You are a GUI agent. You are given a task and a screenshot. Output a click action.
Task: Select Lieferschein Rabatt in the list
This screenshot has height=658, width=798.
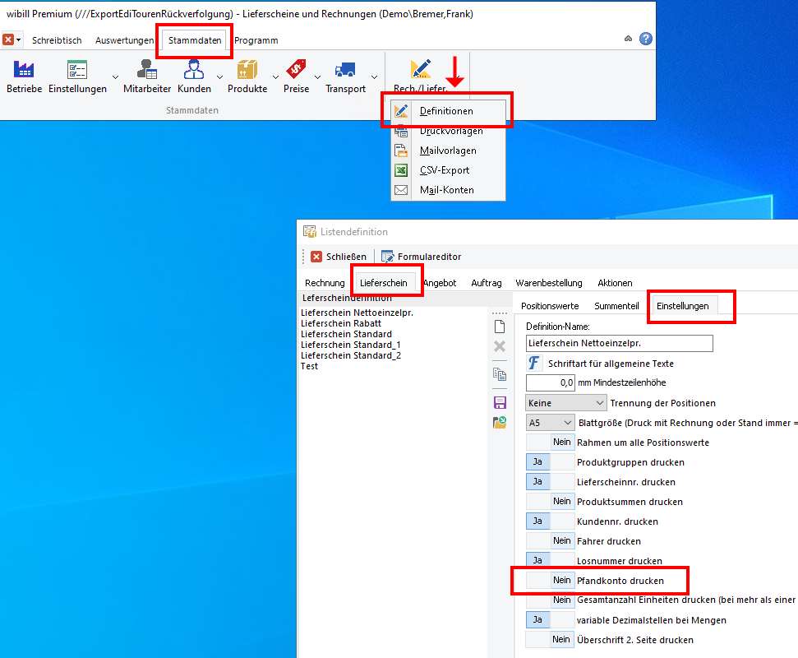341,323
